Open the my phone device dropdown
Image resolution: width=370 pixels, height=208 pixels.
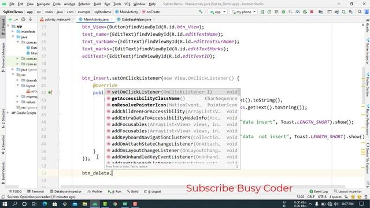pos(244,12)
